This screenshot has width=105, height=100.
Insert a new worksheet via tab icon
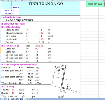click(27, 99)
